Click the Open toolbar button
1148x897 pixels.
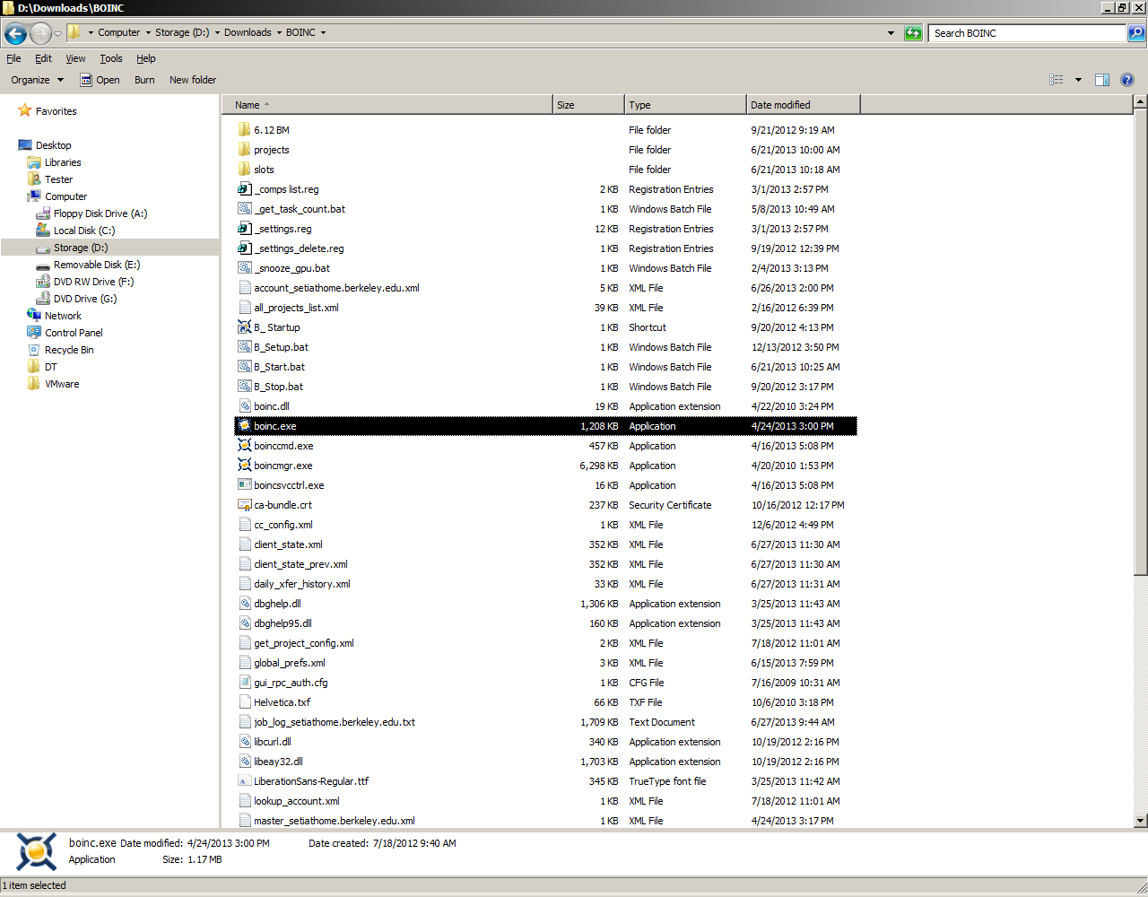tap(100, 80)
